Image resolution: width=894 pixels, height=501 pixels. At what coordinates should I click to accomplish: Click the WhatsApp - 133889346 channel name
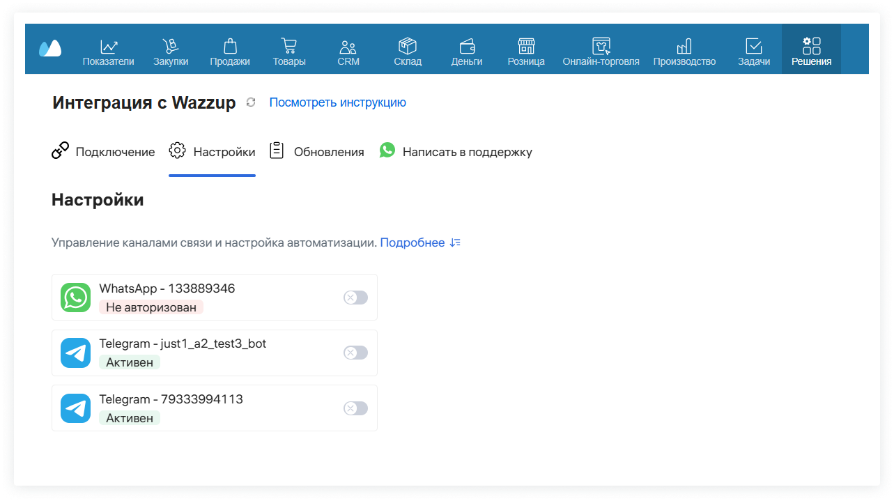167,288
